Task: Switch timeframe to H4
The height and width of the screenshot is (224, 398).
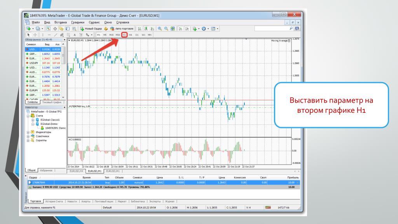Action: [131, 35]
